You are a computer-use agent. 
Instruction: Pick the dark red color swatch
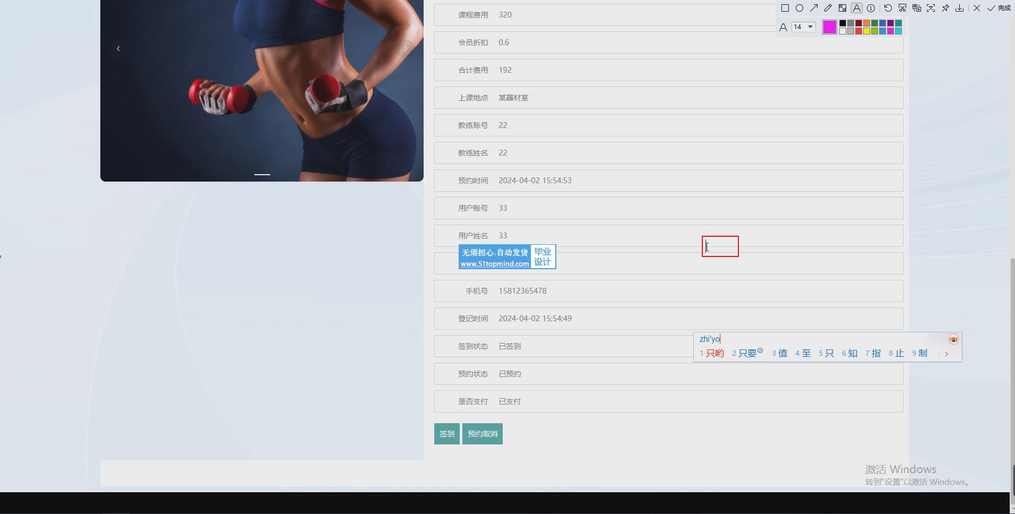click(x=858, y=23)
